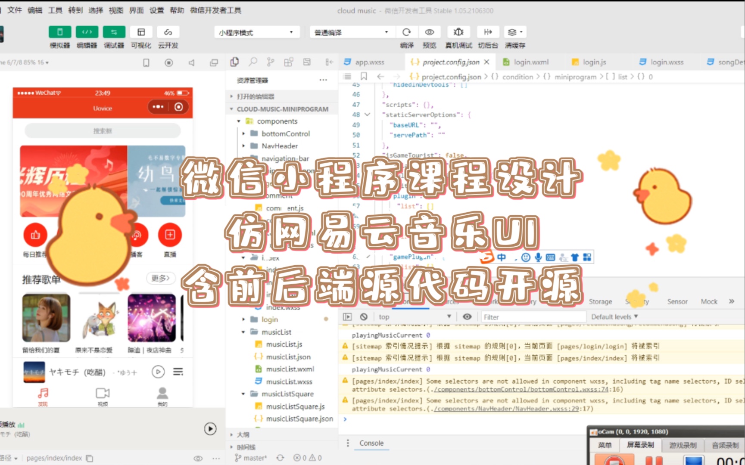Viewport: 745px width, 465px height.
Task: Show more debugger tabs chevron
Action: coord(732,301)
